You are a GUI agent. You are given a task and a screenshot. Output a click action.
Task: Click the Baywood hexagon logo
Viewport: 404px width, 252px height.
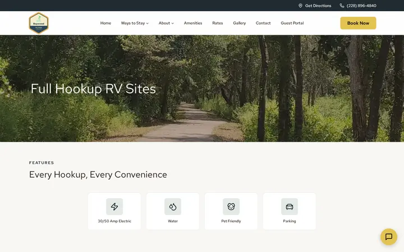point(39,23)
